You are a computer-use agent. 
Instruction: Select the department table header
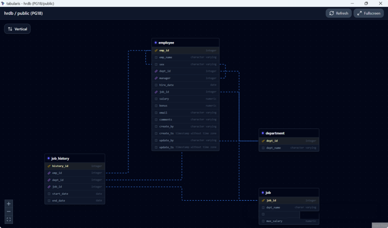[289, 133]
